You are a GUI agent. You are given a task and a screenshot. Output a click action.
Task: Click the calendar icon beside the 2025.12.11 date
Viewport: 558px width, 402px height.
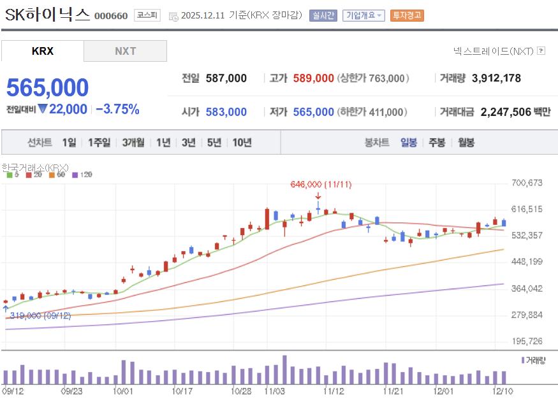pos(173,17)
